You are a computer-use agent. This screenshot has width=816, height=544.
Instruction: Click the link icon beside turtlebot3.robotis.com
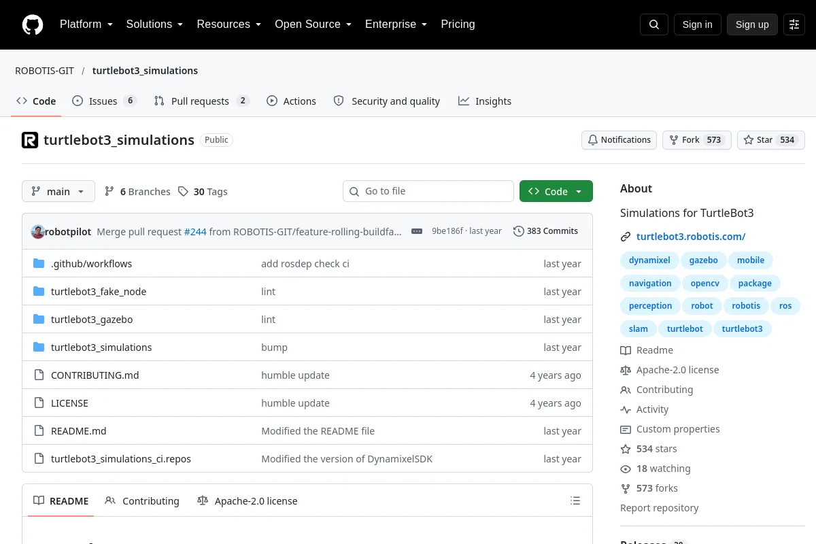click(x=626, y=237)
